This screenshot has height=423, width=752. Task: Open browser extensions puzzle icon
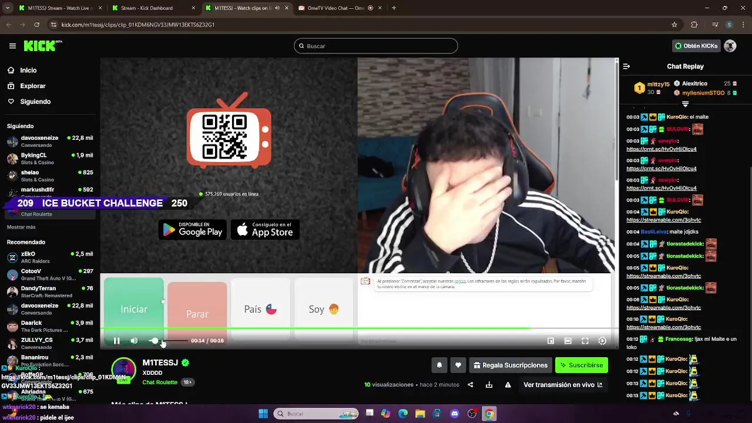694,25
